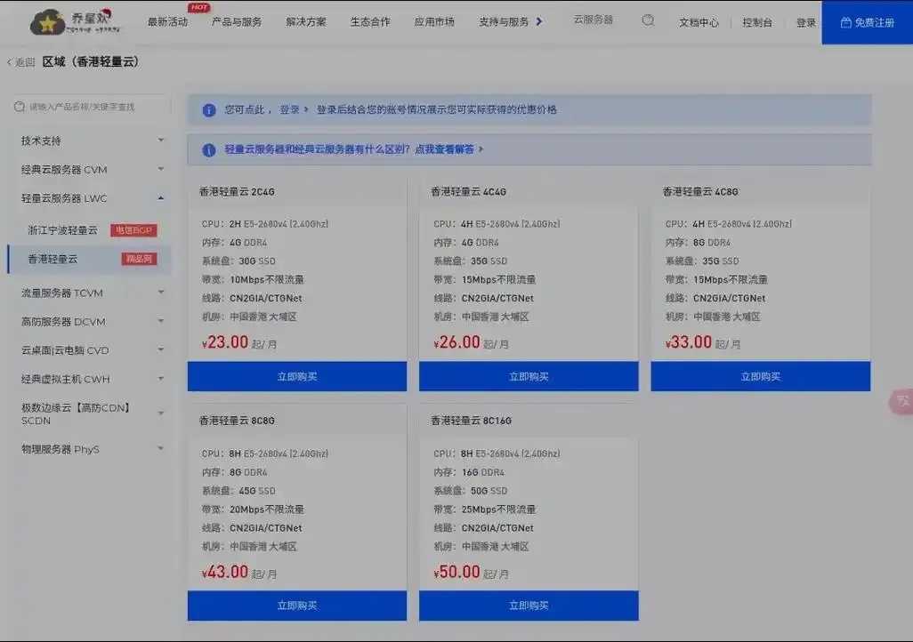Buy the 香港轻量云 4C4G plan
The image size is (913, 642).
point(529,377)
